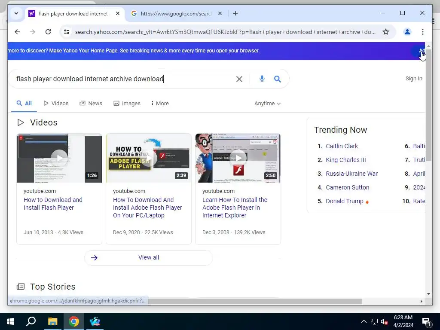Screen dimensions: 440x330
Task: Open 'Install Adobe Flash Player On Your PC/Laptop'
Action: pyautogui.click(x=147, y=208)
